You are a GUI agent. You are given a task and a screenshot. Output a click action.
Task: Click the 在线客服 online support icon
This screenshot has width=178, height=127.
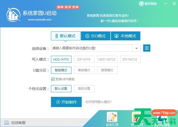[7, 123]
